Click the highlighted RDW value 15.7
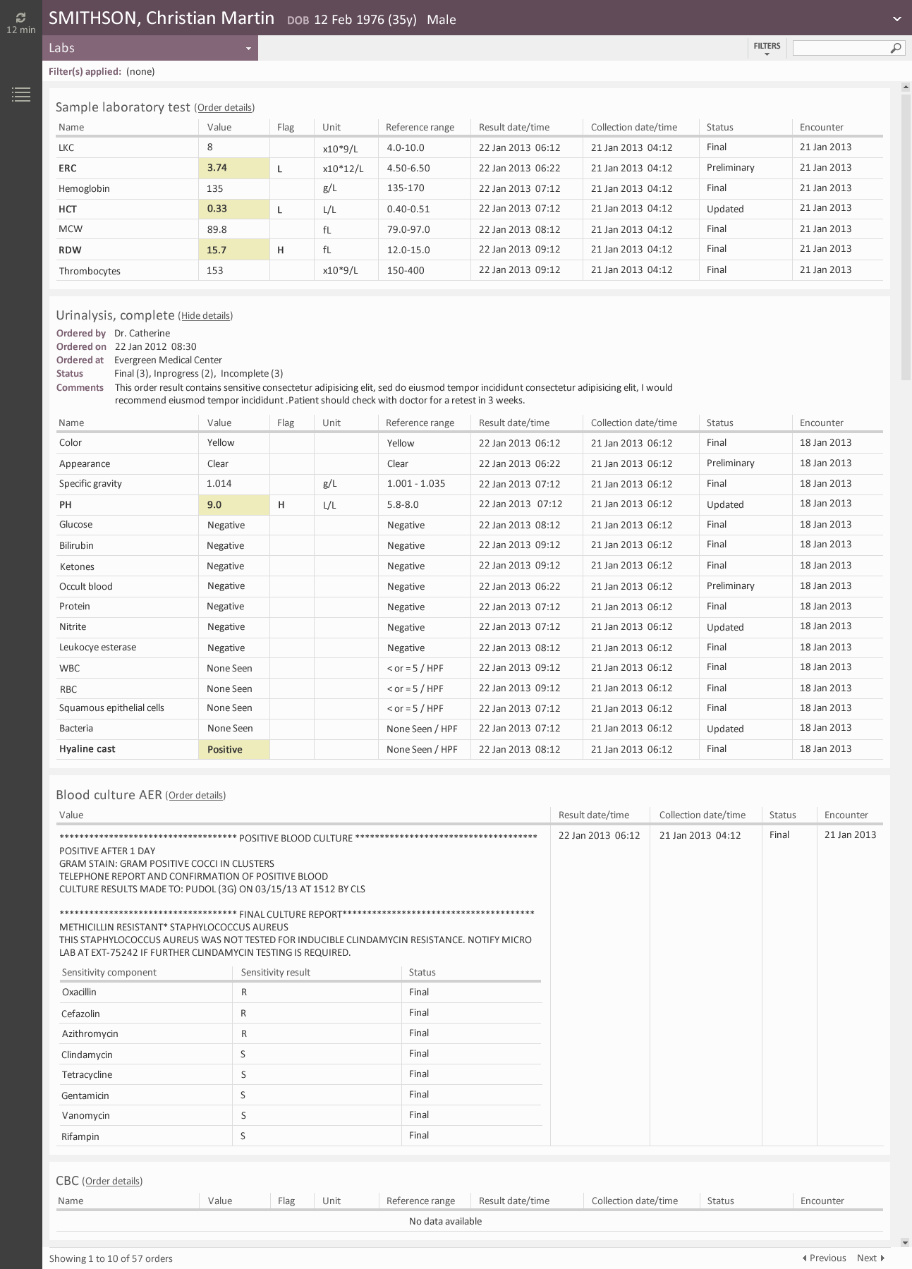 coord(234,250)
